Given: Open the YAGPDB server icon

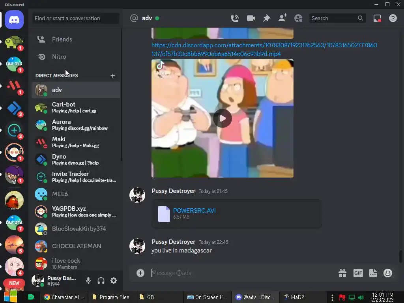Looking at the screenshot, I should [14, 153].
